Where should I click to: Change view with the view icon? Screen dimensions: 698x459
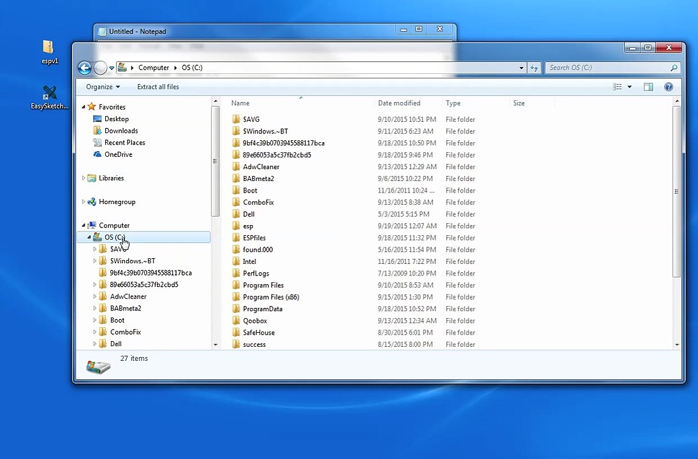(618, 87)
